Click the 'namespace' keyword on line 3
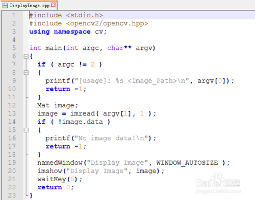Screen dimensions: 255x200 (x=72, y=32)
